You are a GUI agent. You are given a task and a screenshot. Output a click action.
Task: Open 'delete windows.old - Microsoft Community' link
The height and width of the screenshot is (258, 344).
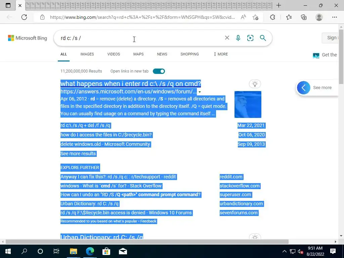105,144
